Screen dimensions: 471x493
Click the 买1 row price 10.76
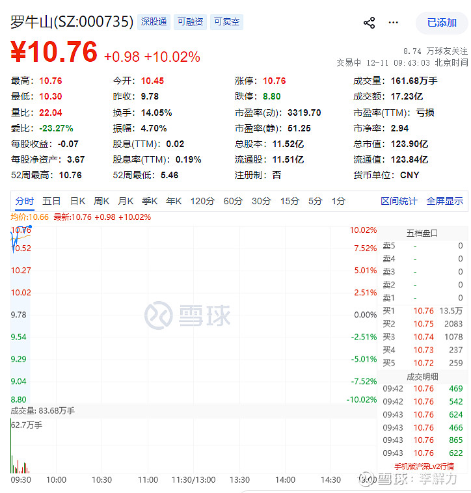[424, 311]
